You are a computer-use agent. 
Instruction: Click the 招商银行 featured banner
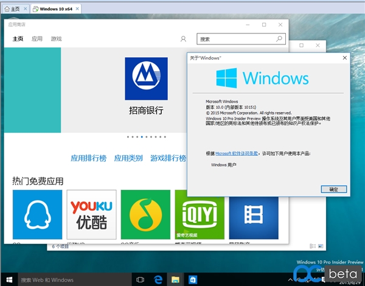point(146,86)
